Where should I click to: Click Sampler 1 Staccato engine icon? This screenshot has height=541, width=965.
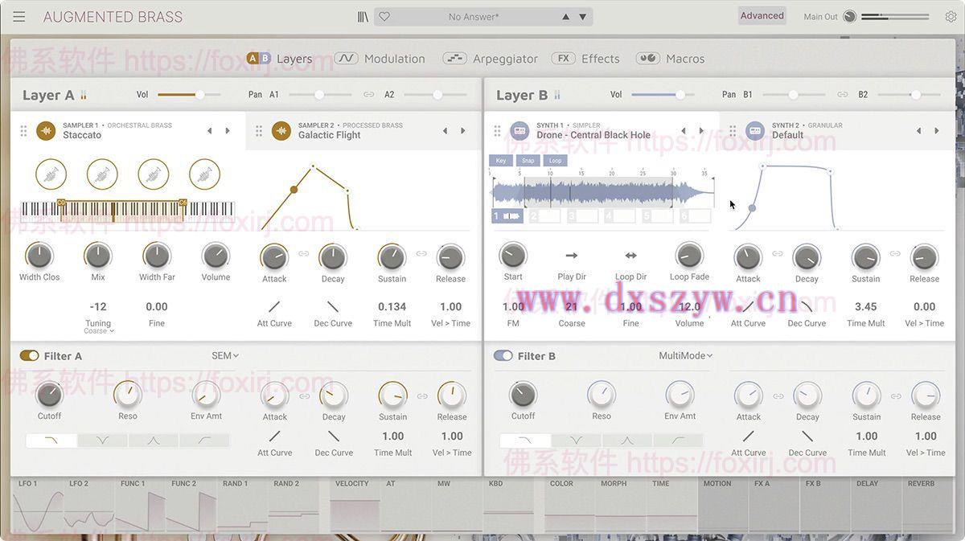click(46, 130)
